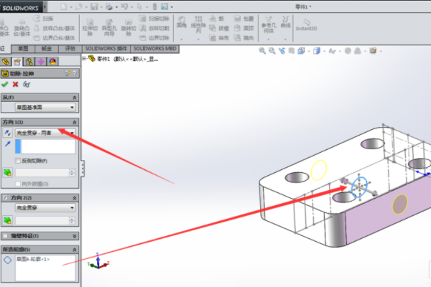
Task: Click the 线性阵列 linear pattern tool
Action: point(198,24)
